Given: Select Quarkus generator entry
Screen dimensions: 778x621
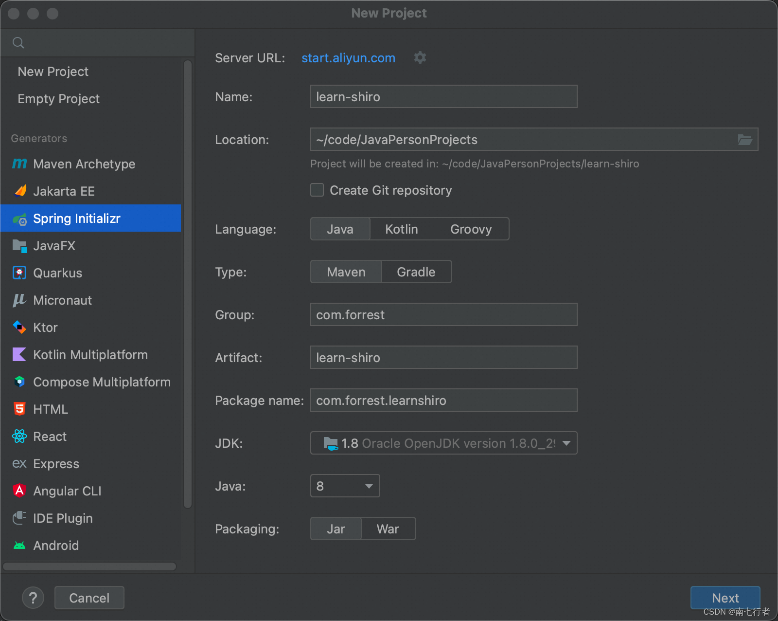Looking at the screenshot, I should tap(91, 273).
